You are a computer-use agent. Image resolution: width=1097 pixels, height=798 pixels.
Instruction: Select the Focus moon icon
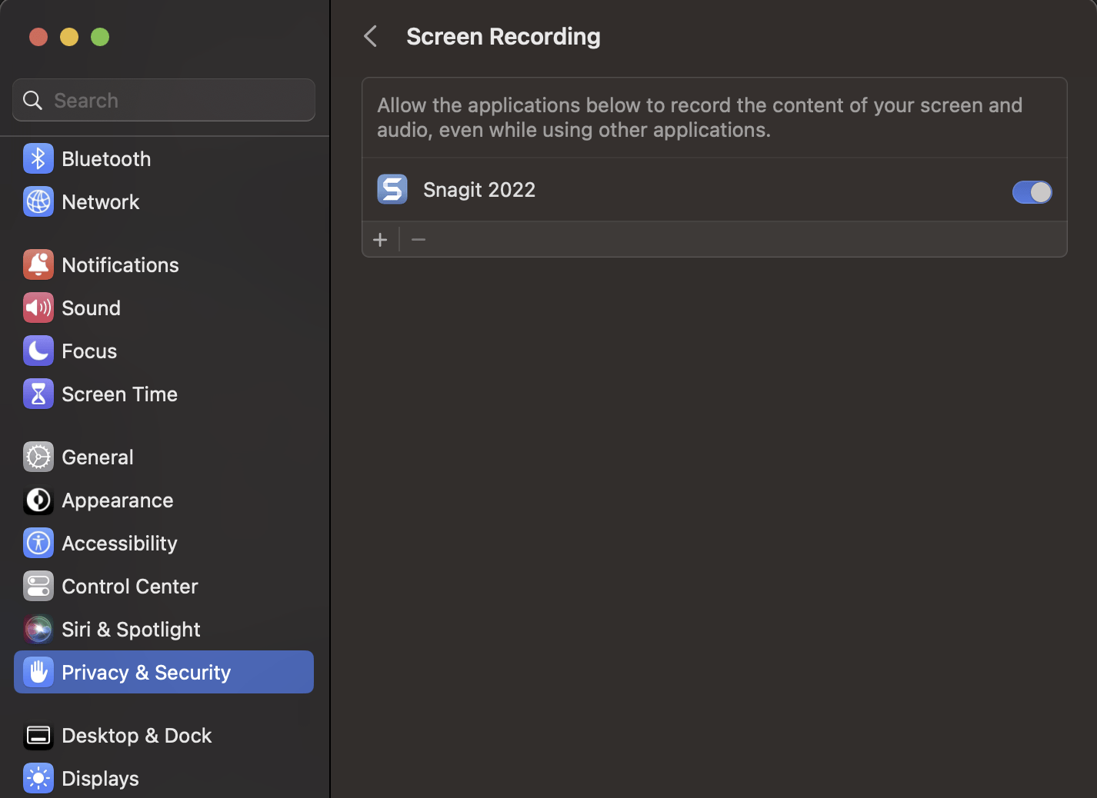(x=38, y=351)
